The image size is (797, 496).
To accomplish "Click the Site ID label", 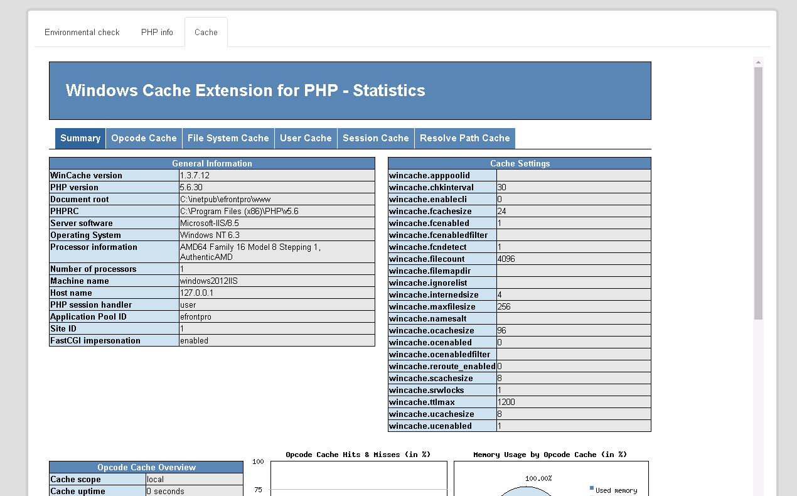I will [x=65, y=328].
